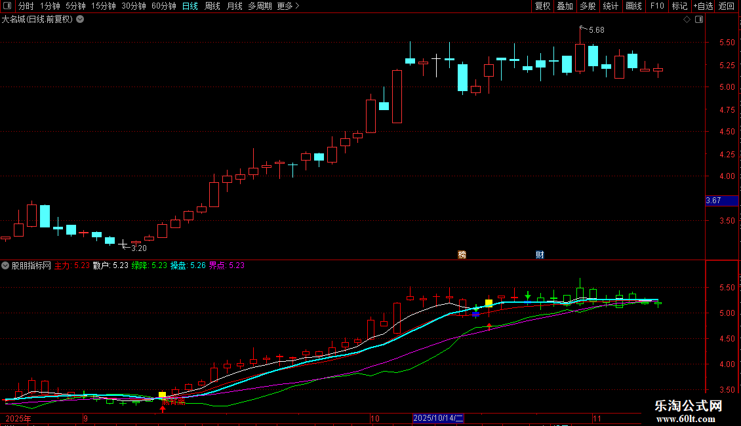This screenshot has width=741, height=426.
Task: Open the 多股 multi-stock view
Action: [x=588, y=6]
